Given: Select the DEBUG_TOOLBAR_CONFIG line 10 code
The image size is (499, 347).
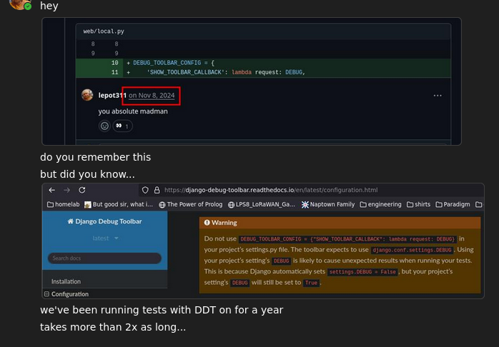Looking at the screenshot, I should (x=174, y=63).
